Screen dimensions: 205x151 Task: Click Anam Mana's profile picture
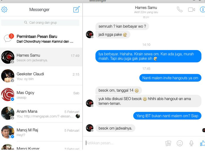8,113
